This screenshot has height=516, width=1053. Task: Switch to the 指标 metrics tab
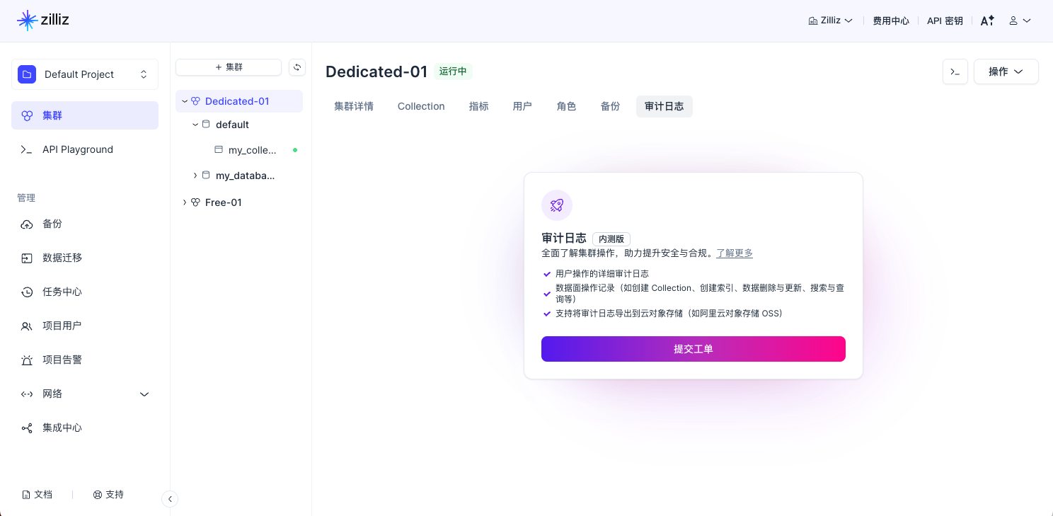(478, 106)
